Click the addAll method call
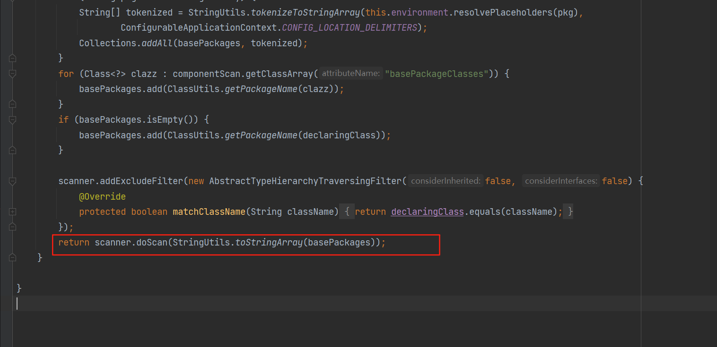This screenshot has height=347, width=717. [157, 43]
